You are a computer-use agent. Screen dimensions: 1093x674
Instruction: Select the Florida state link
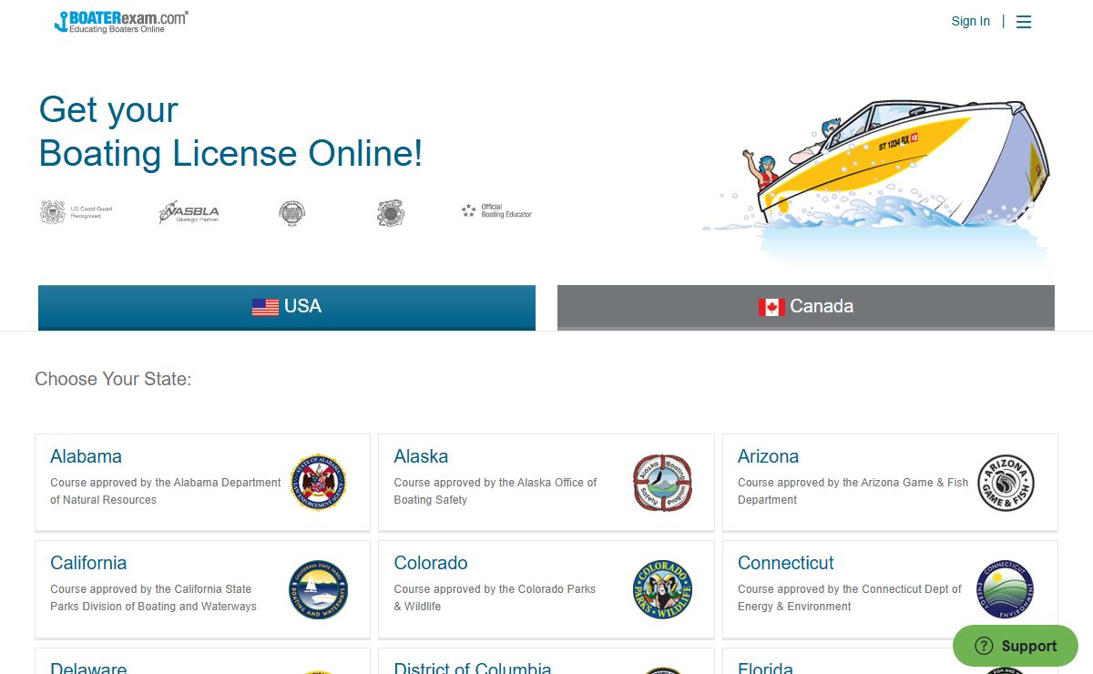(765, 668)
